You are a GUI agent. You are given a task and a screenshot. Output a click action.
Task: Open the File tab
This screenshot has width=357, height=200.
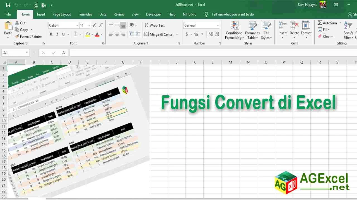click(8, 14)
